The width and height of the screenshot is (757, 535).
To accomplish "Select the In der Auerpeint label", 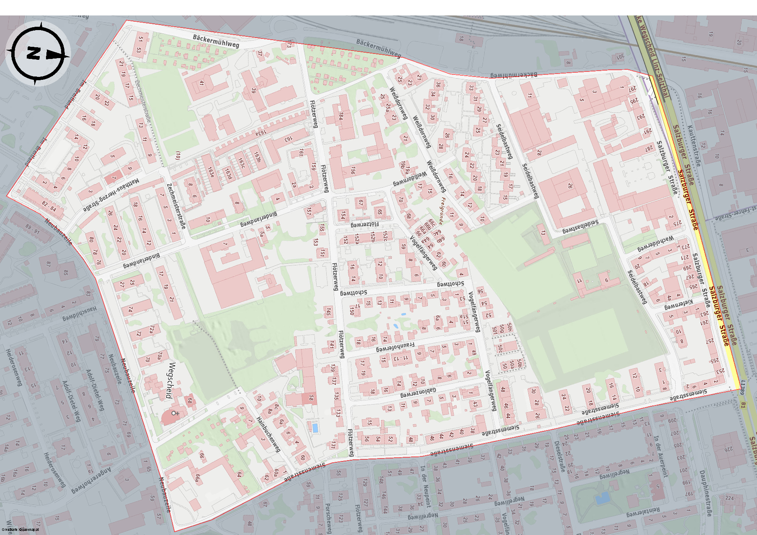I will 660,456.
